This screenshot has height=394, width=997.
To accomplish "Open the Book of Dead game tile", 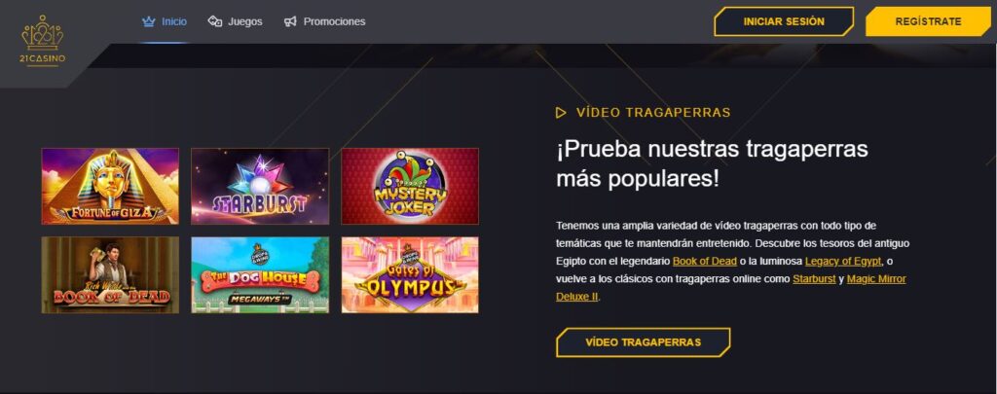I will pyautogui.click(x=110, y=275).
